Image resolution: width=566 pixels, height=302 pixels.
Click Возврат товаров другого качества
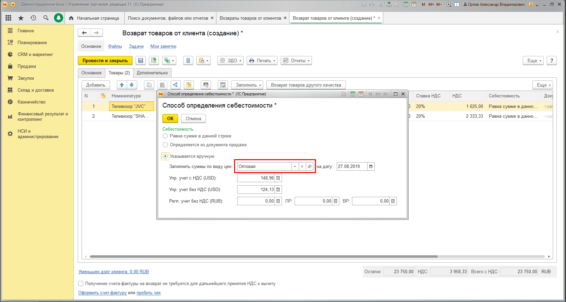(306, 85)
